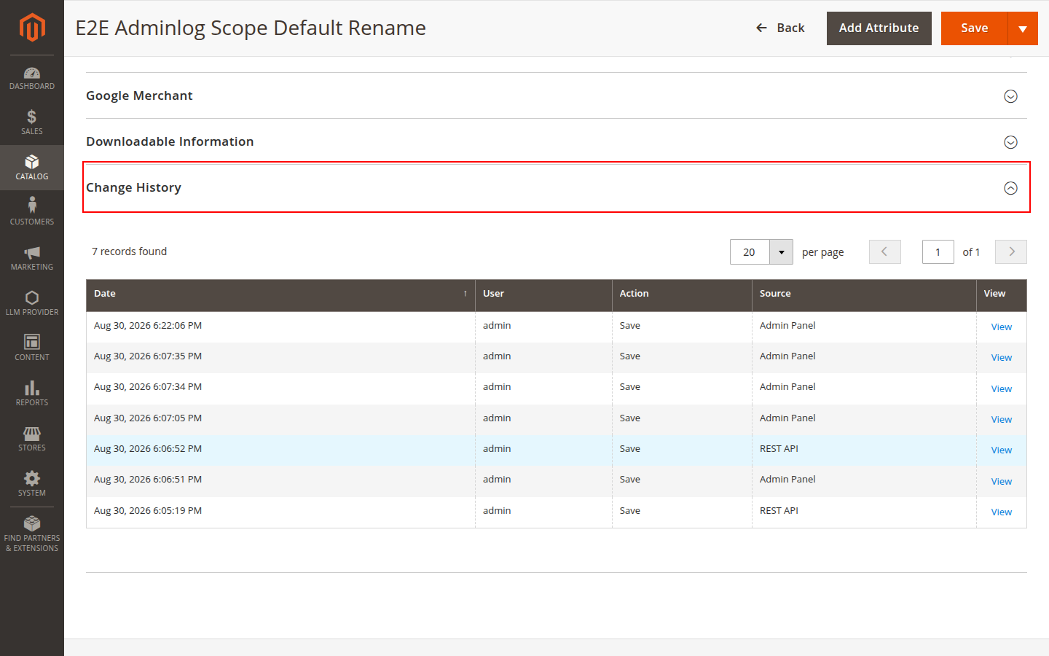Open the Customers sidebar menu

pyautogui.click(x=32, y=213)
